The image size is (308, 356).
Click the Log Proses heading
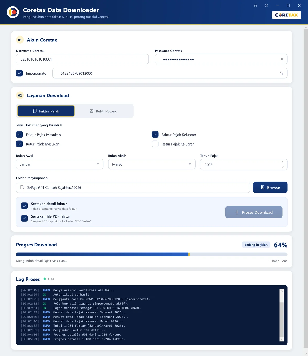pos(28,279)
